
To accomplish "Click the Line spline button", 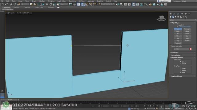I will (178, 29).
